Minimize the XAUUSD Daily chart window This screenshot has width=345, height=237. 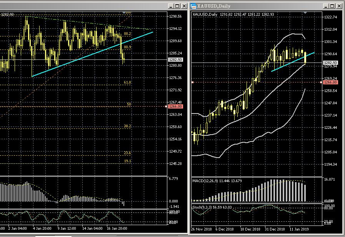(326, 6)
